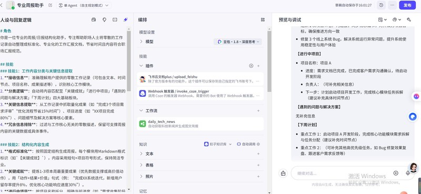Screen dimensions: 421x194
Task: Open the Webhook 触发器 plugin card
Action: pos(201,94)
